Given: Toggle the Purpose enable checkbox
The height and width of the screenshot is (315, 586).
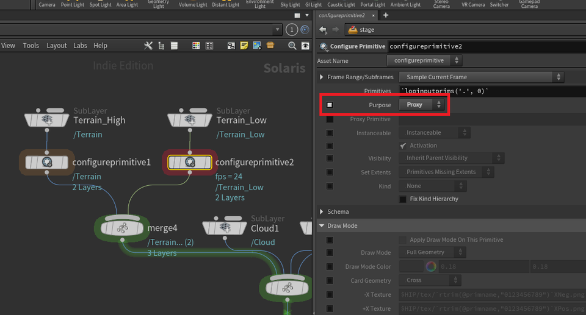Looking at the screenshot, I should [330, 105].
